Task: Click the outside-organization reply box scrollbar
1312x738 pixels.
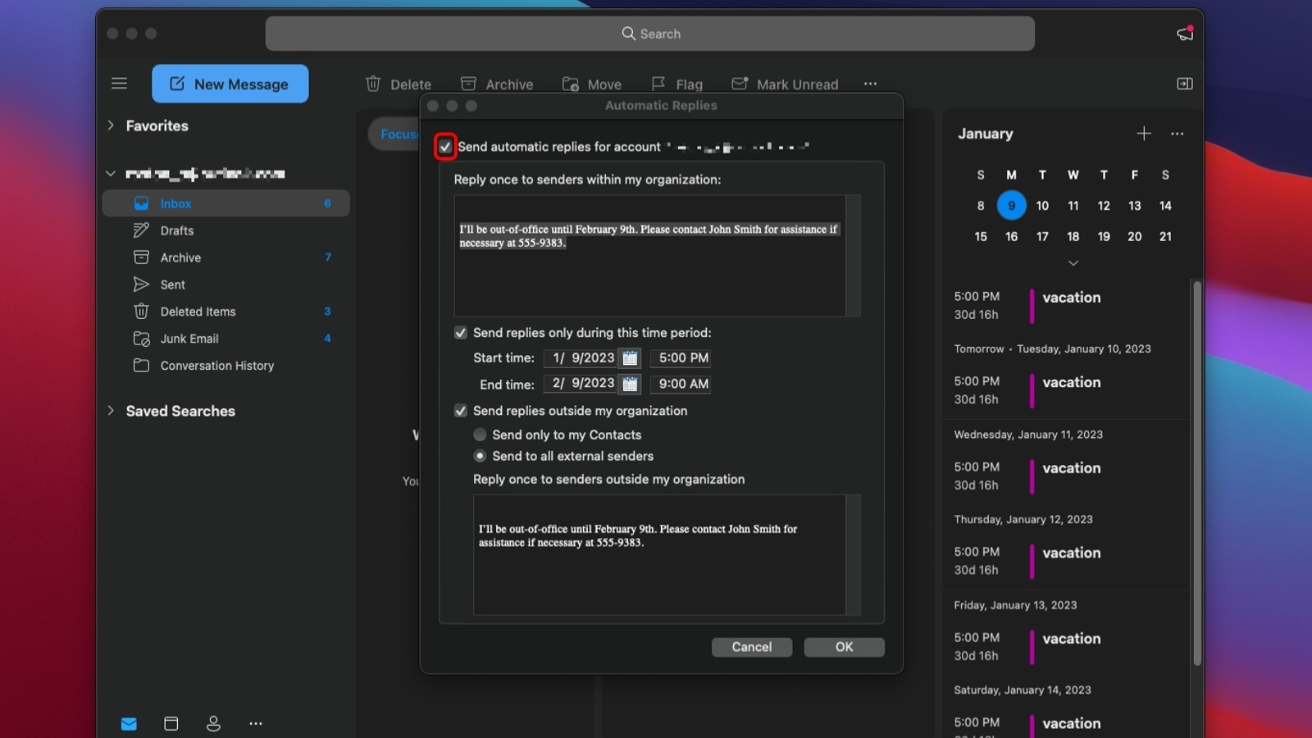Action: tap(853, 555)
